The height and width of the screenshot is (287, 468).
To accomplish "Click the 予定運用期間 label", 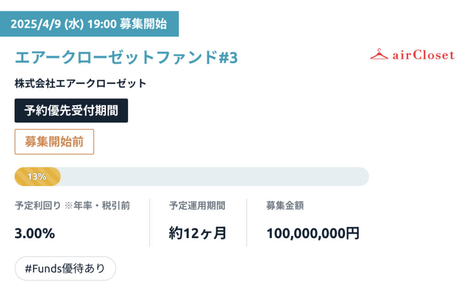I will [x=197, y=206].
